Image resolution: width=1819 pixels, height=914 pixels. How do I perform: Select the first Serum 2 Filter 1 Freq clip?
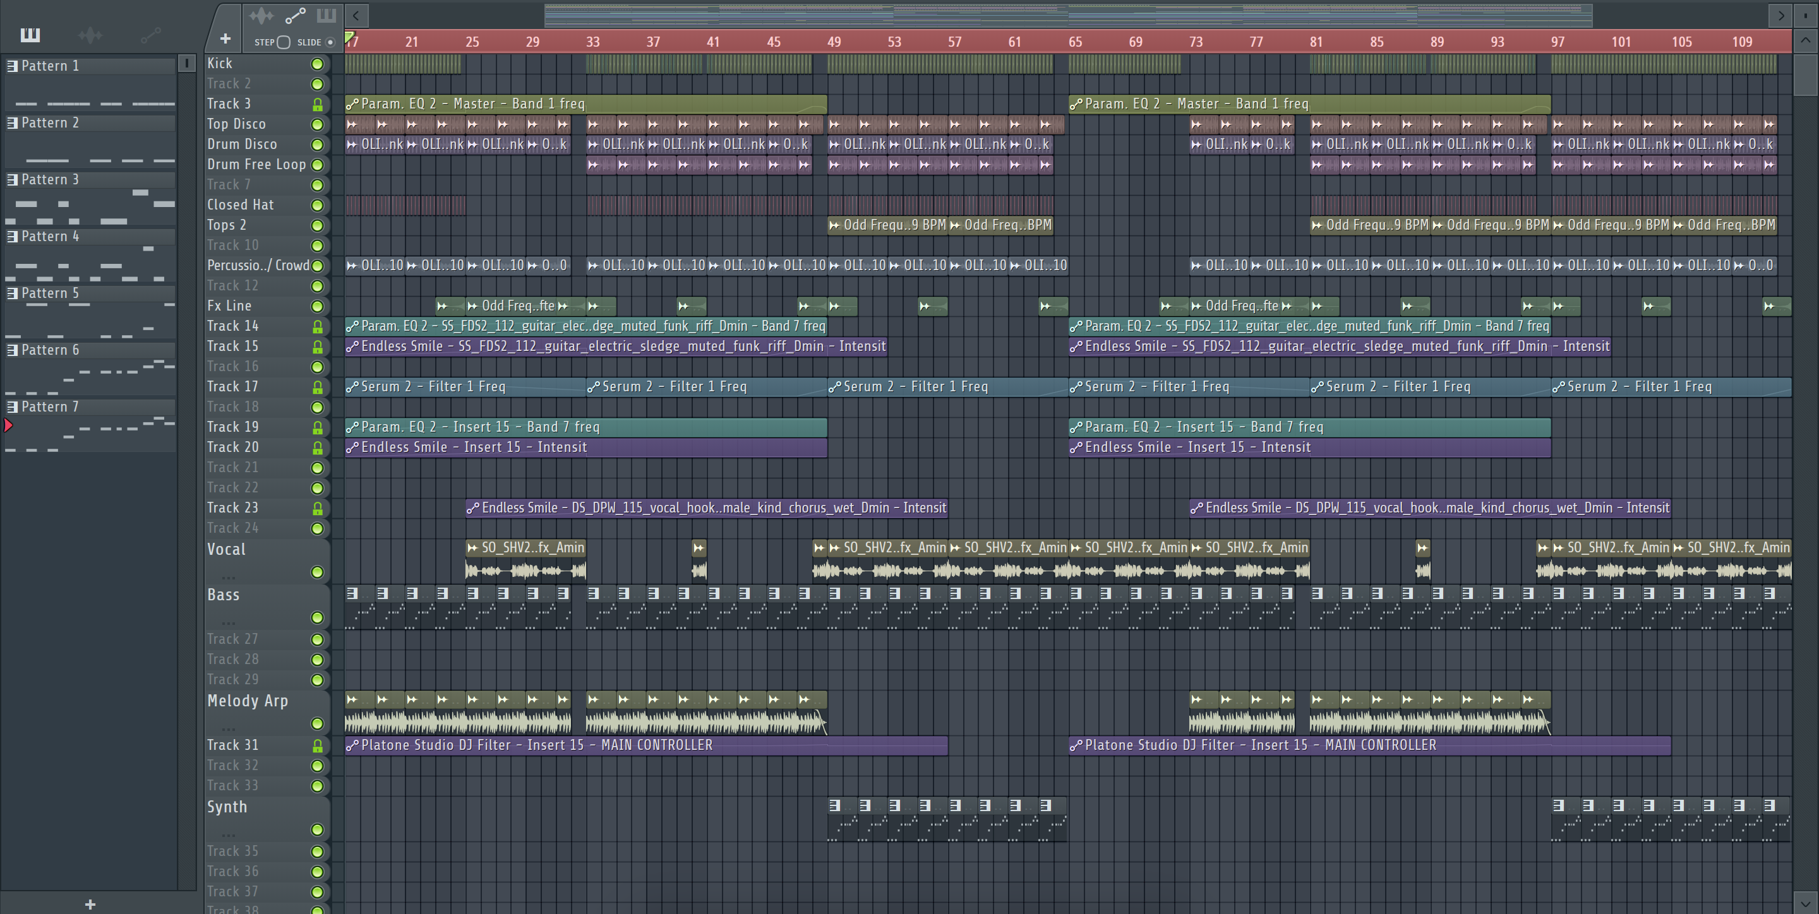click(x=465, y=387)
